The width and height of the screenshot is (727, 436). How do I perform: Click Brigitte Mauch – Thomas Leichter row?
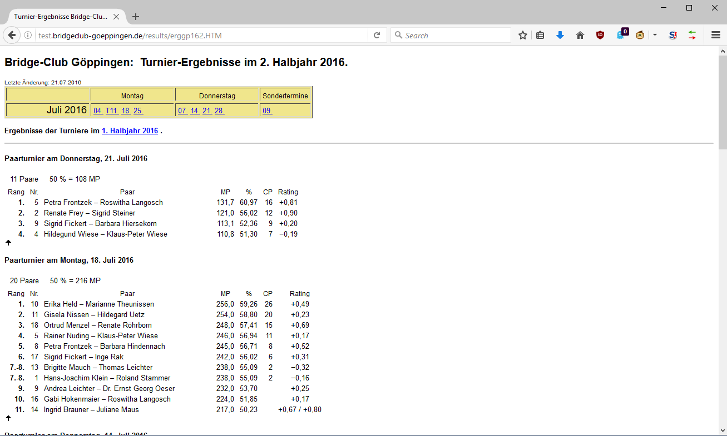(x=164, y=367)
